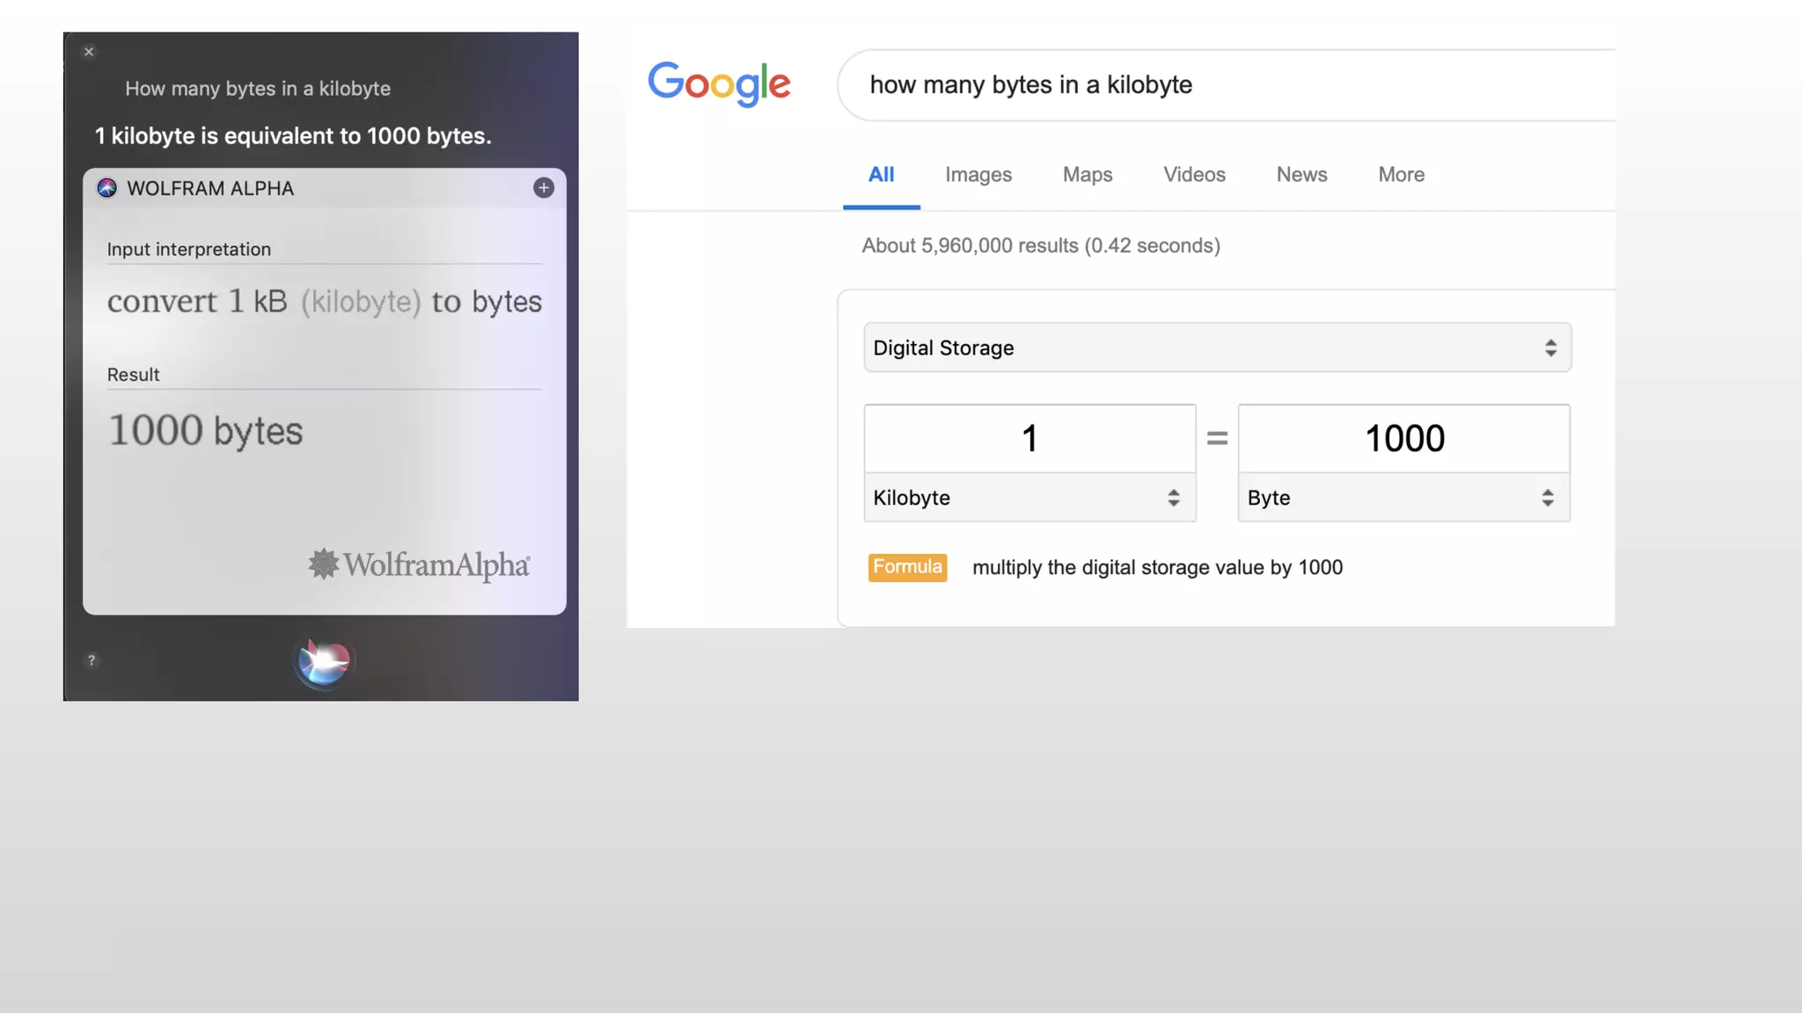Click the byte value input showing 1000

pyautogui.click(x=1403, y=439)
